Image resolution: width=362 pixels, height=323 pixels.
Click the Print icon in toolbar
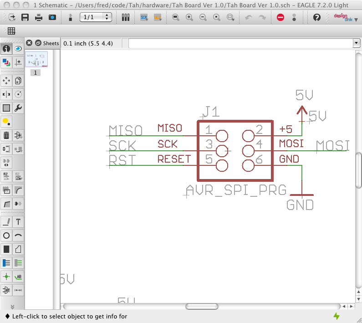pyautogui.click(x=39, y=17)
